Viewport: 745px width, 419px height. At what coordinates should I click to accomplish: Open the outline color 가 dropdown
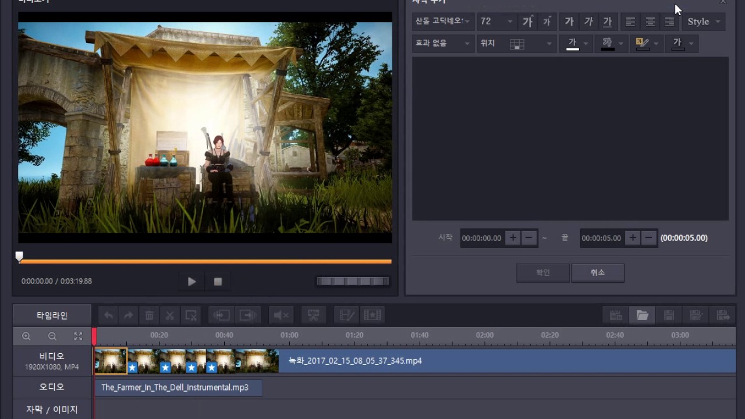point(612,43)
